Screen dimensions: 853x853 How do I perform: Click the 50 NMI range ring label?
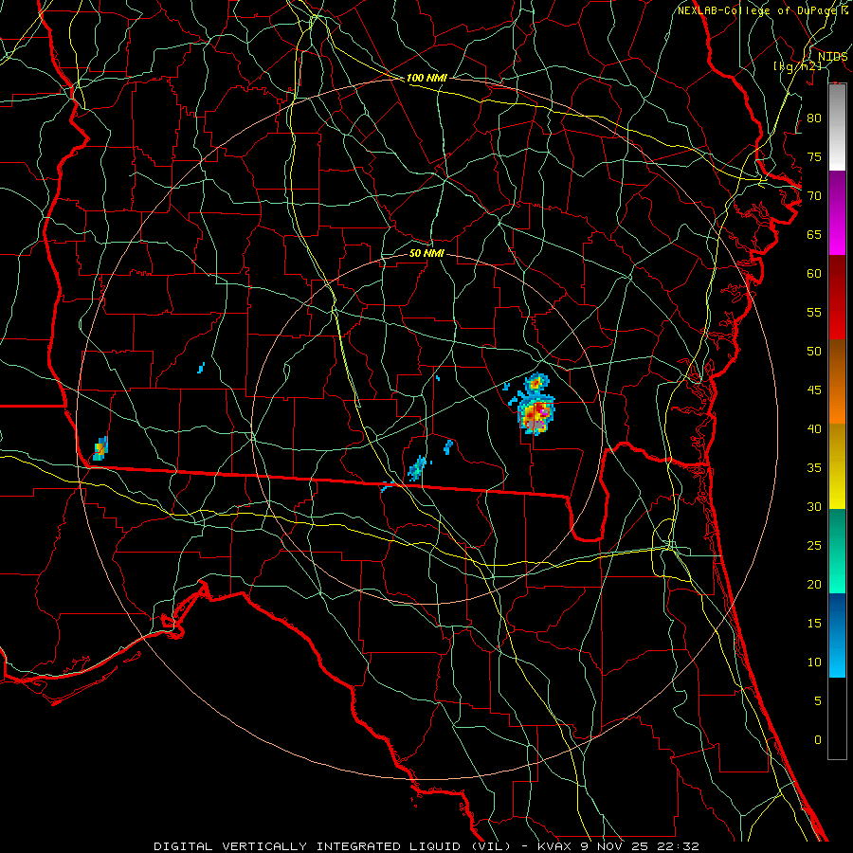426,254
